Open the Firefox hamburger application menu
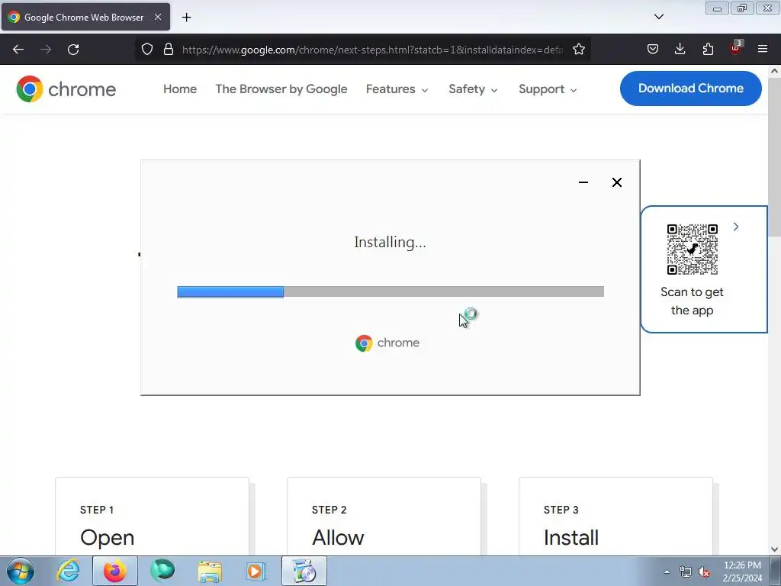Viewport: 781px width, 586px height. click(x=763, y=50)
